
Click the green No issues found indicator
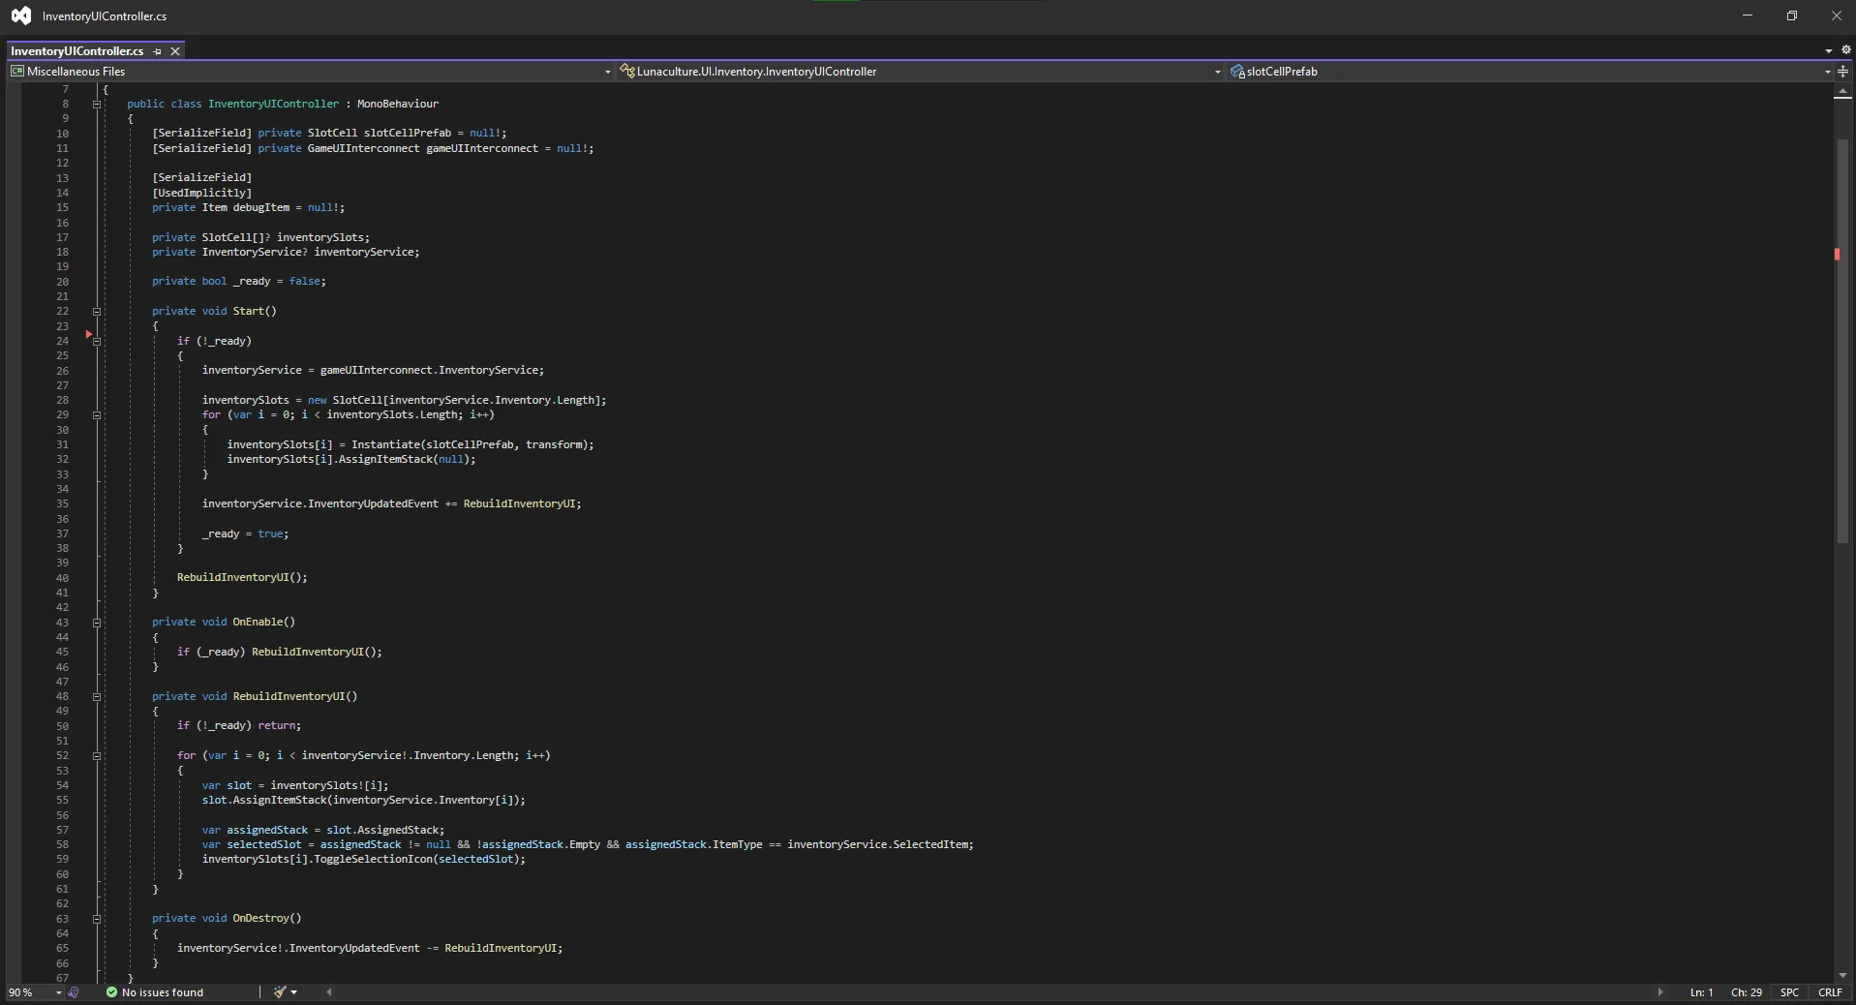coord(155,992)
